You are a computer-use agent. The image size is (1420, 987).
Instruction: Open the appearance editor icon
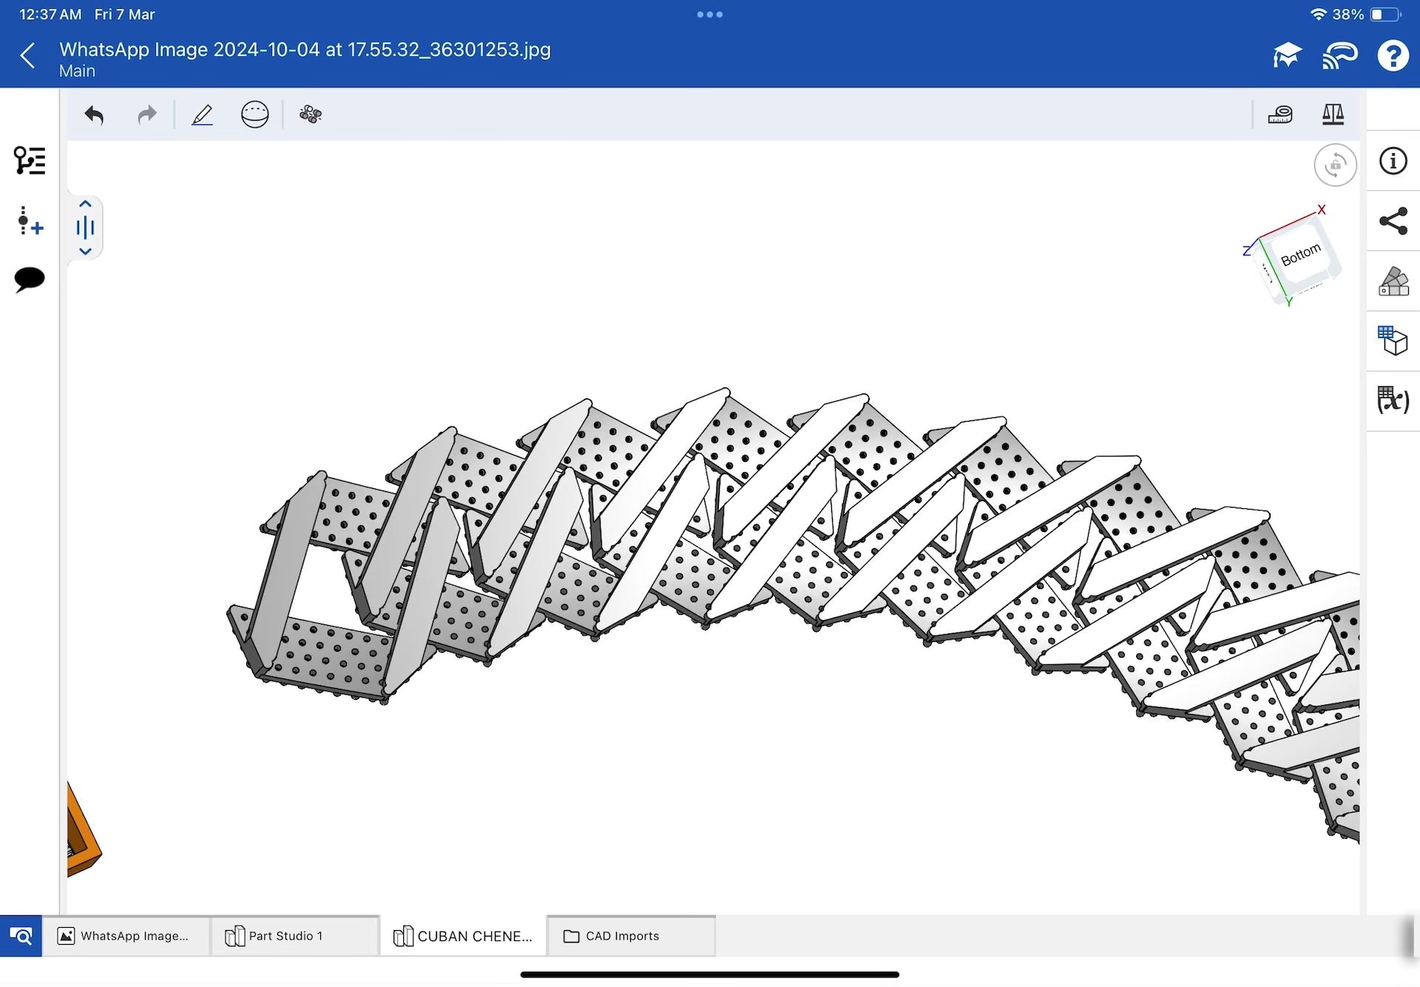tap(1393, 282)
